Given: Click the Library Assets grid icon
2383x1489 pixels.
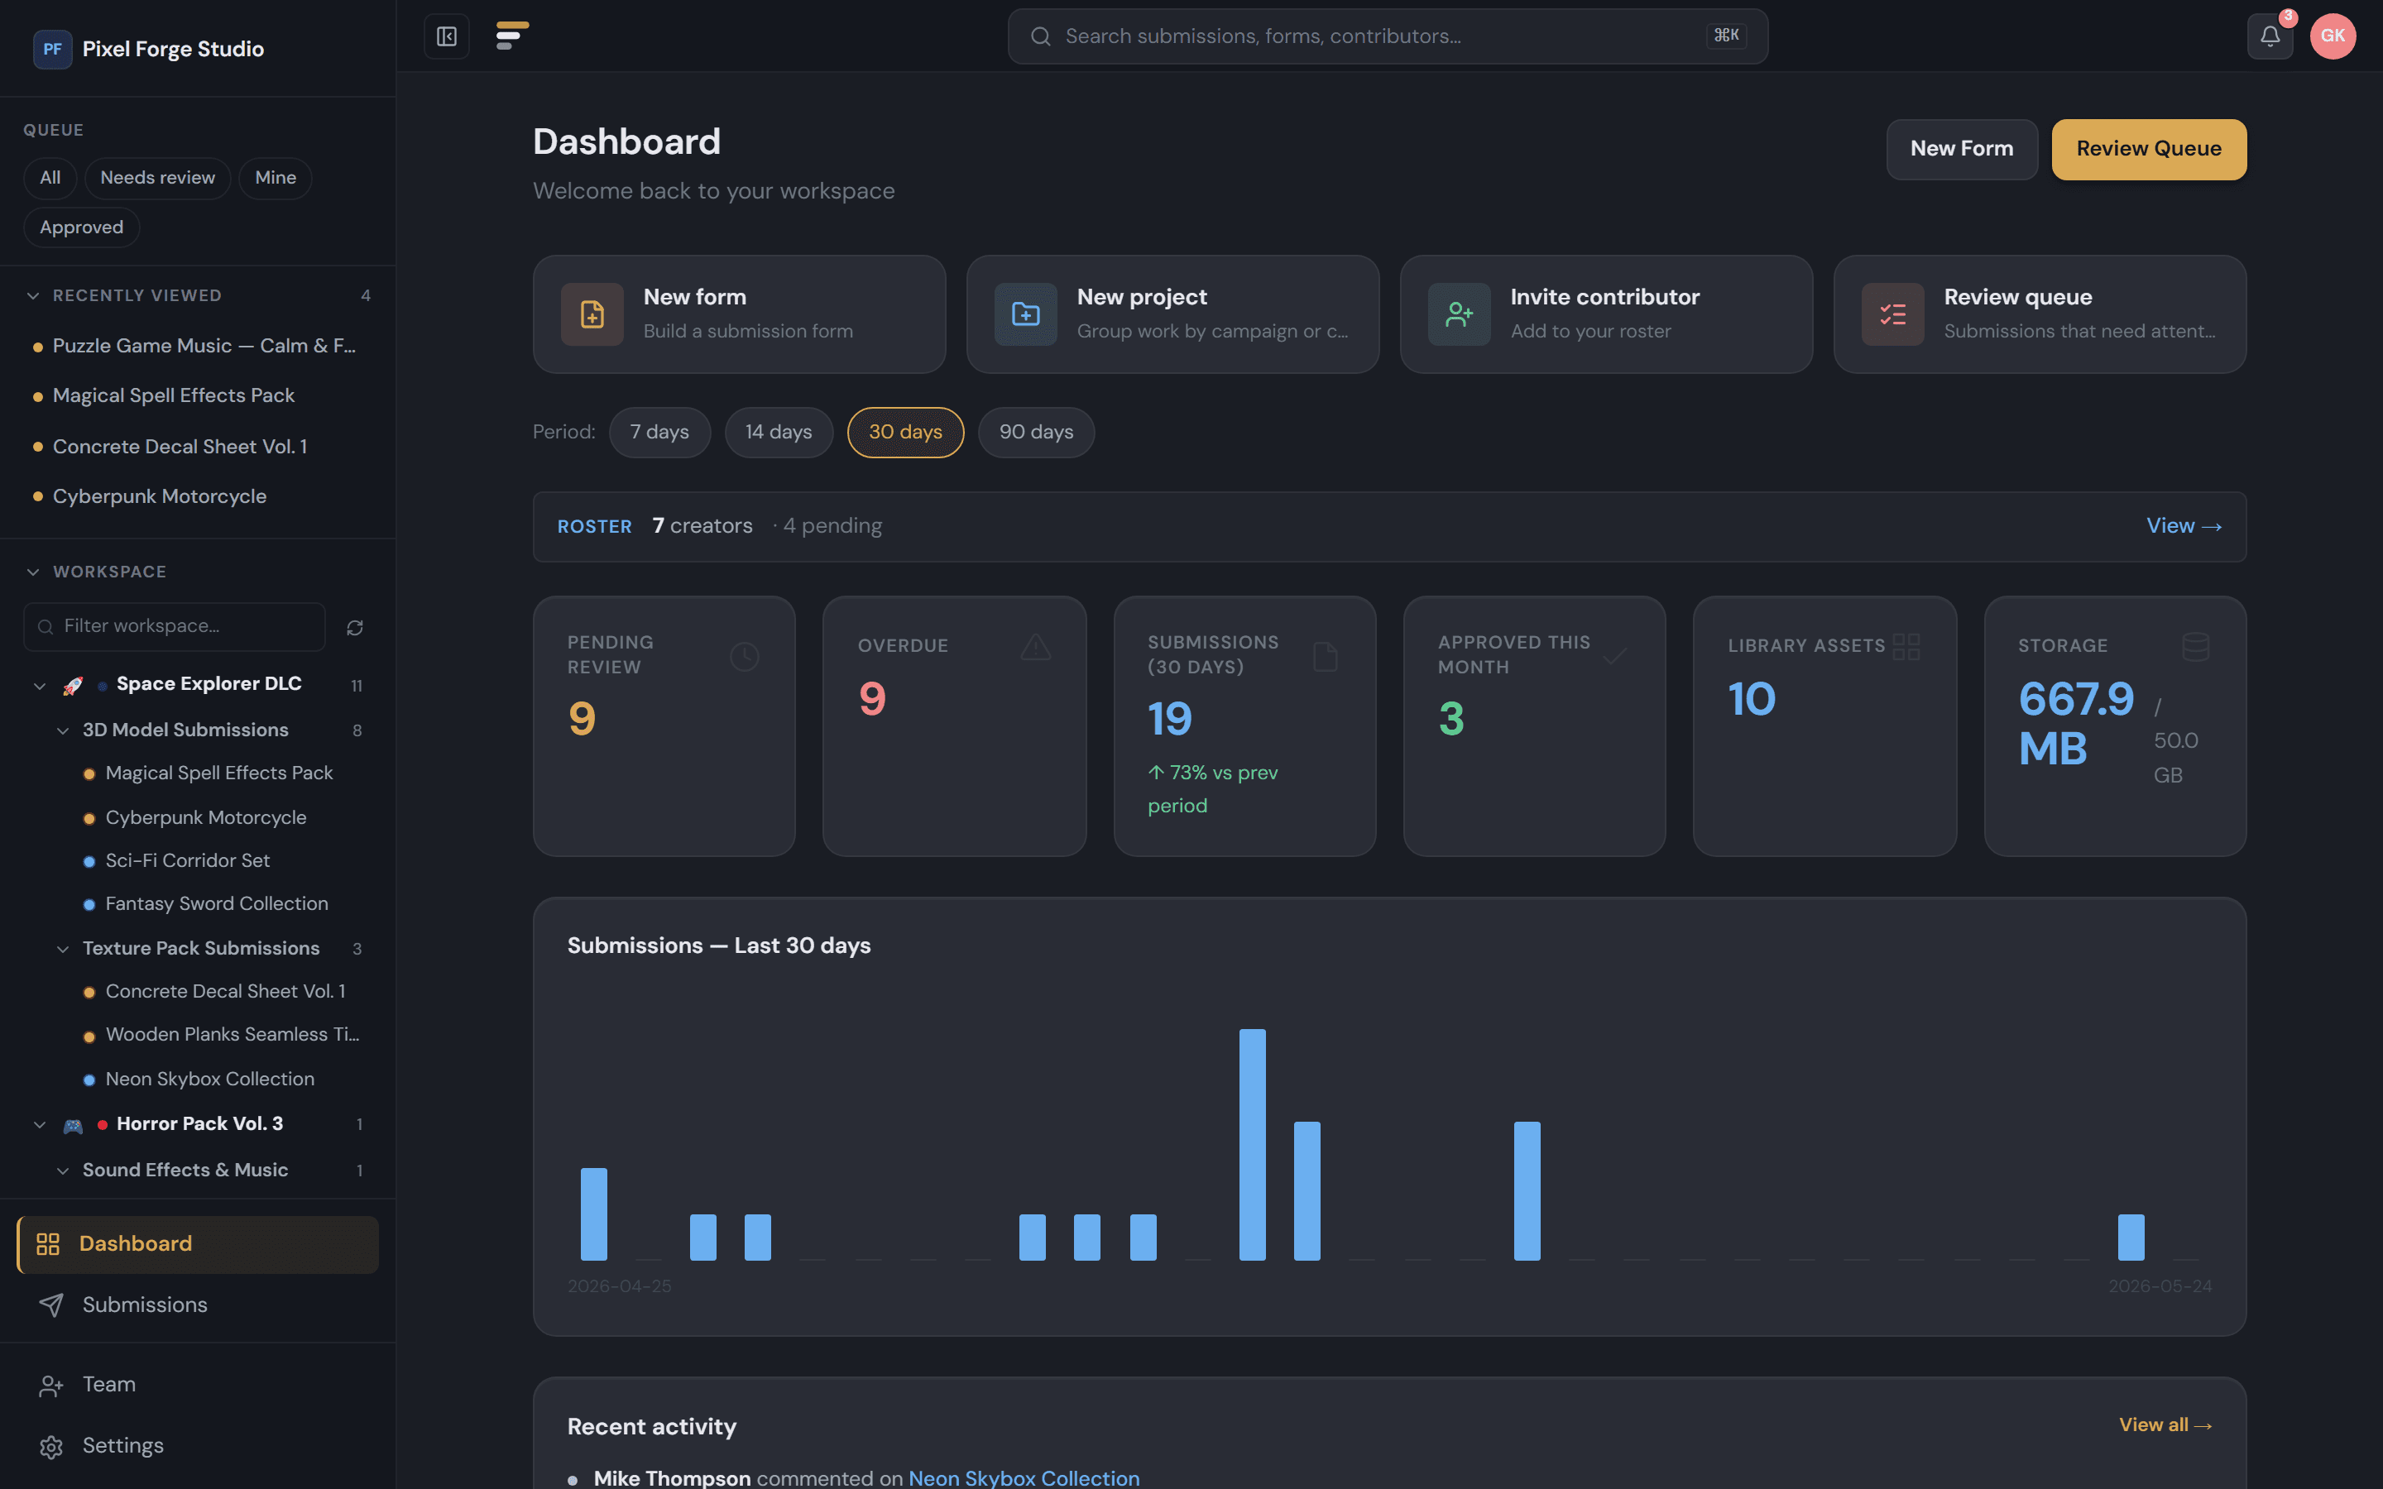Looking at the screenshot, I should 1906,647.
